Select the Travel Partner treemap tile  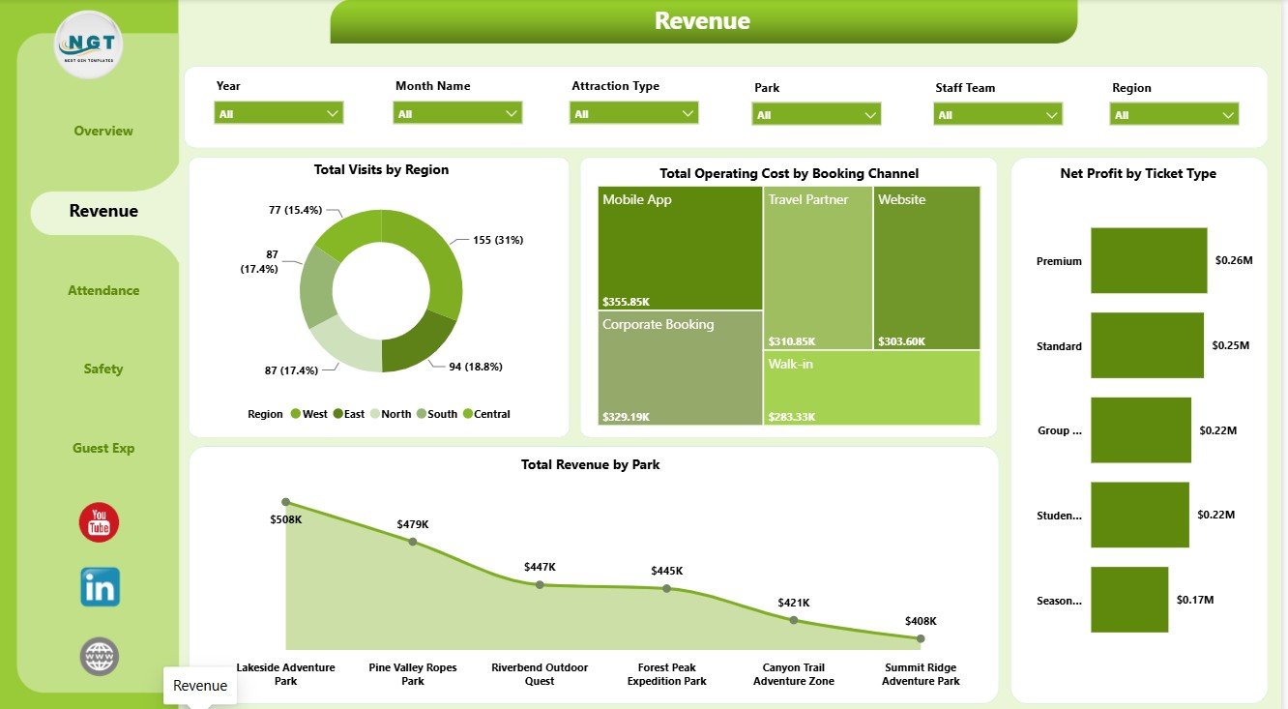818,268
